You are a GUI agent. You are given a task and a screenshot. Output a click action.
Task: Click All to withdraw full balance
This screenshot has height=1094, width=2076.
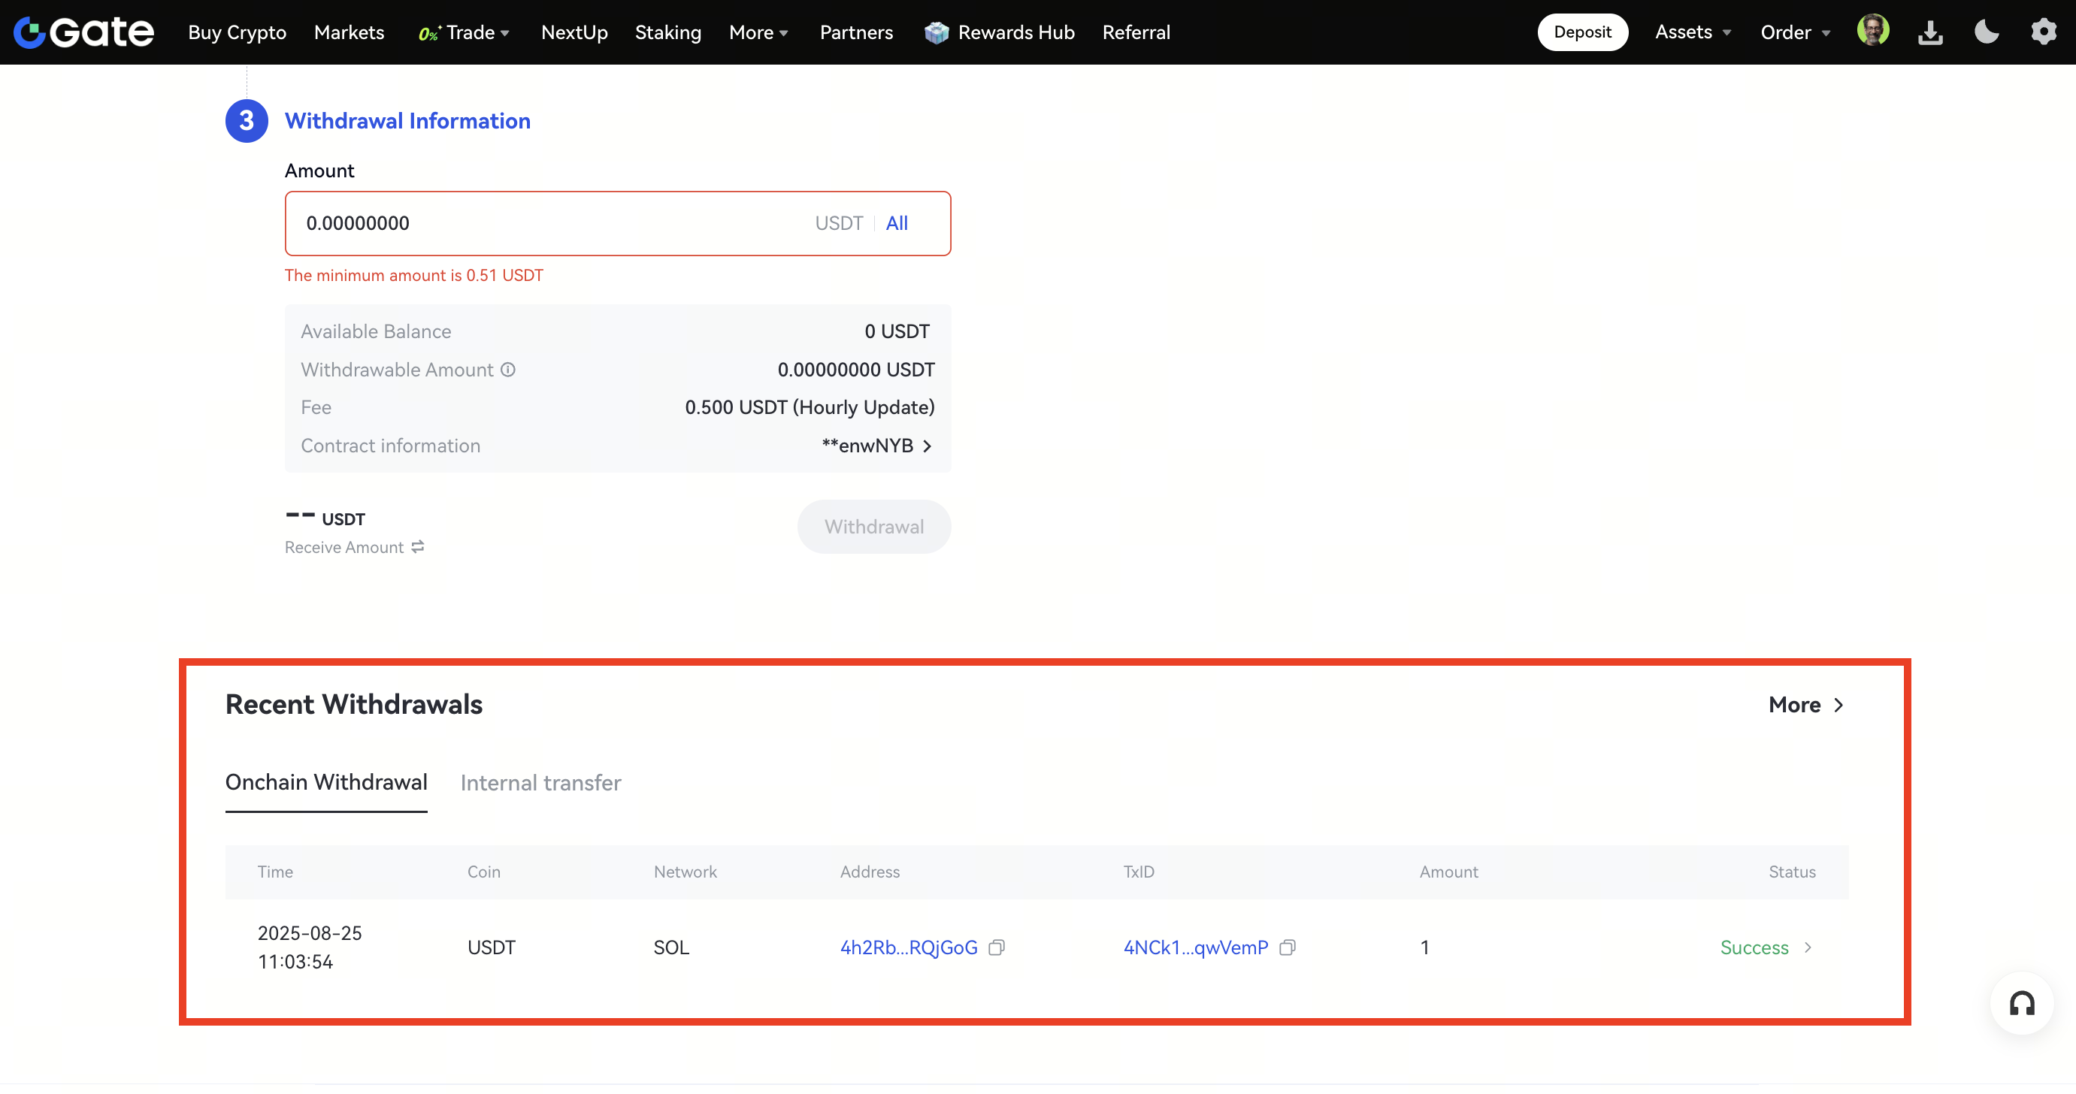tap(896, 223)
